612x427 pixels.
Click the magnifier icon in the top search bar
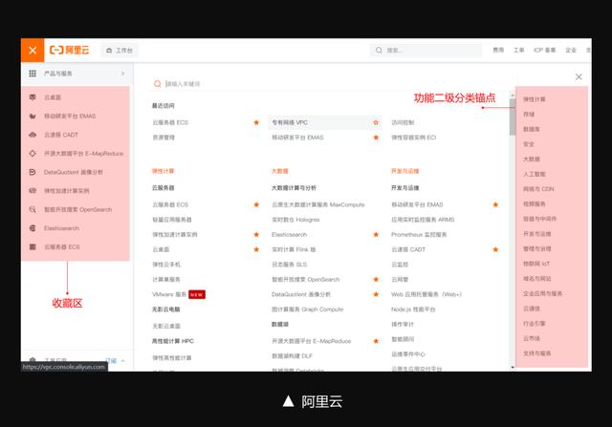pos(379,51)
